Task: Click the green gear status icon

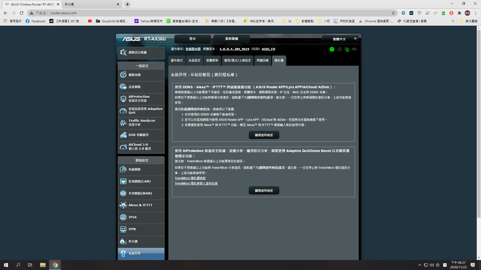Action: point(331,49)
